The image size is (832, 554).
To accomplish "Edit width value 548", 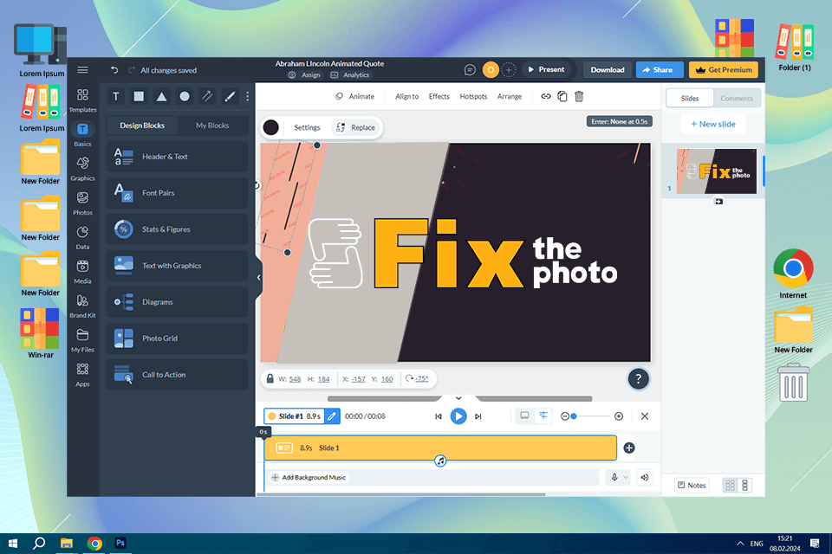I will [x=295, y=379].
